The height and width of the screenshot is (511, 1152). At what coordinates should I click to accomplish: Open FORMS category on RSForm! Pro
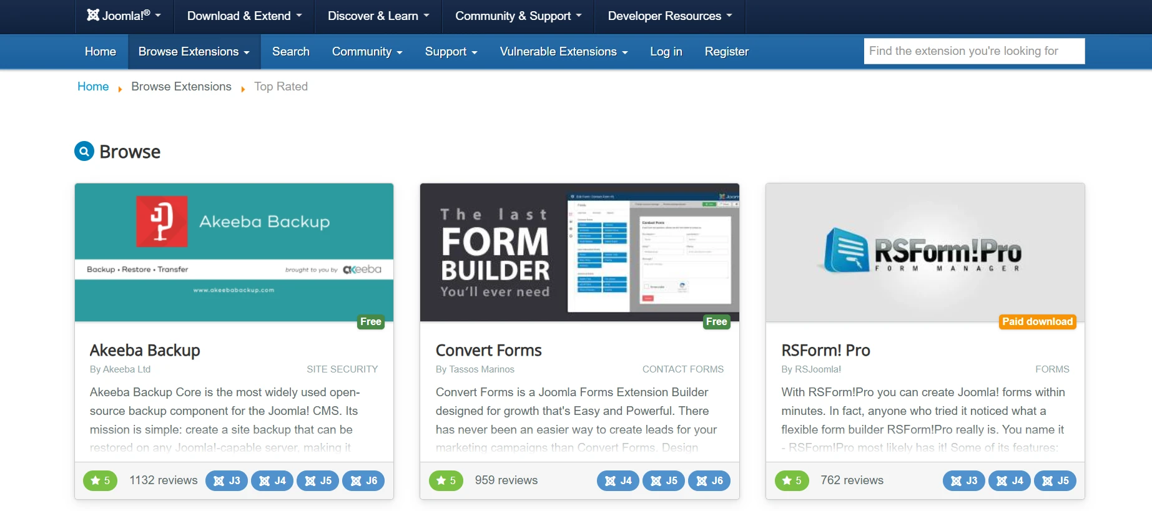point(1052,369)
